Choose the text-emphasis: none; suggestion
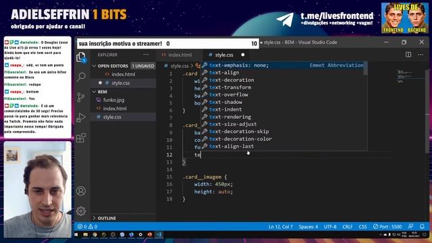 [x=282, y=65]
